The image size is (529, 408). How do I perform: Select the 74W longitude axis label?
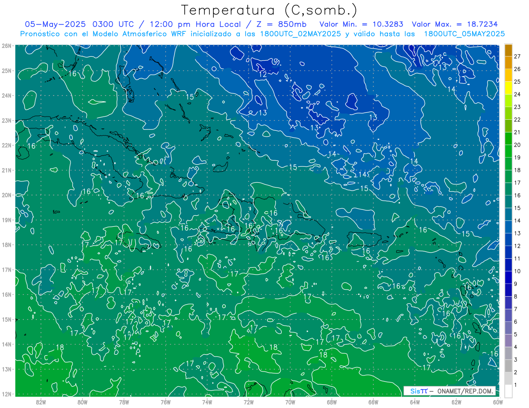207,402
